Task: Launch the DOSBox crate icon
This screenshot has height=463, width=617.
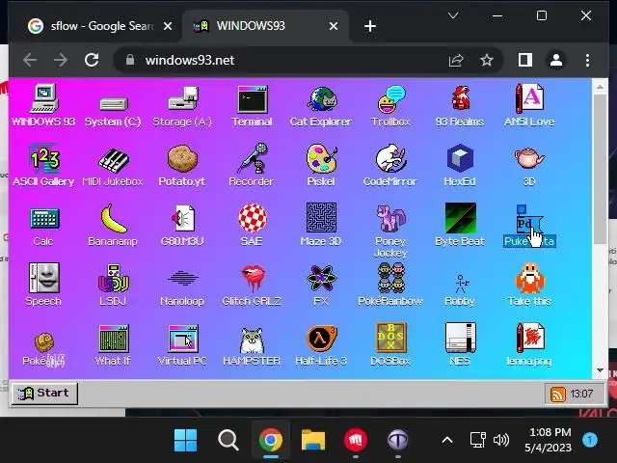Action: coord(390,338)
